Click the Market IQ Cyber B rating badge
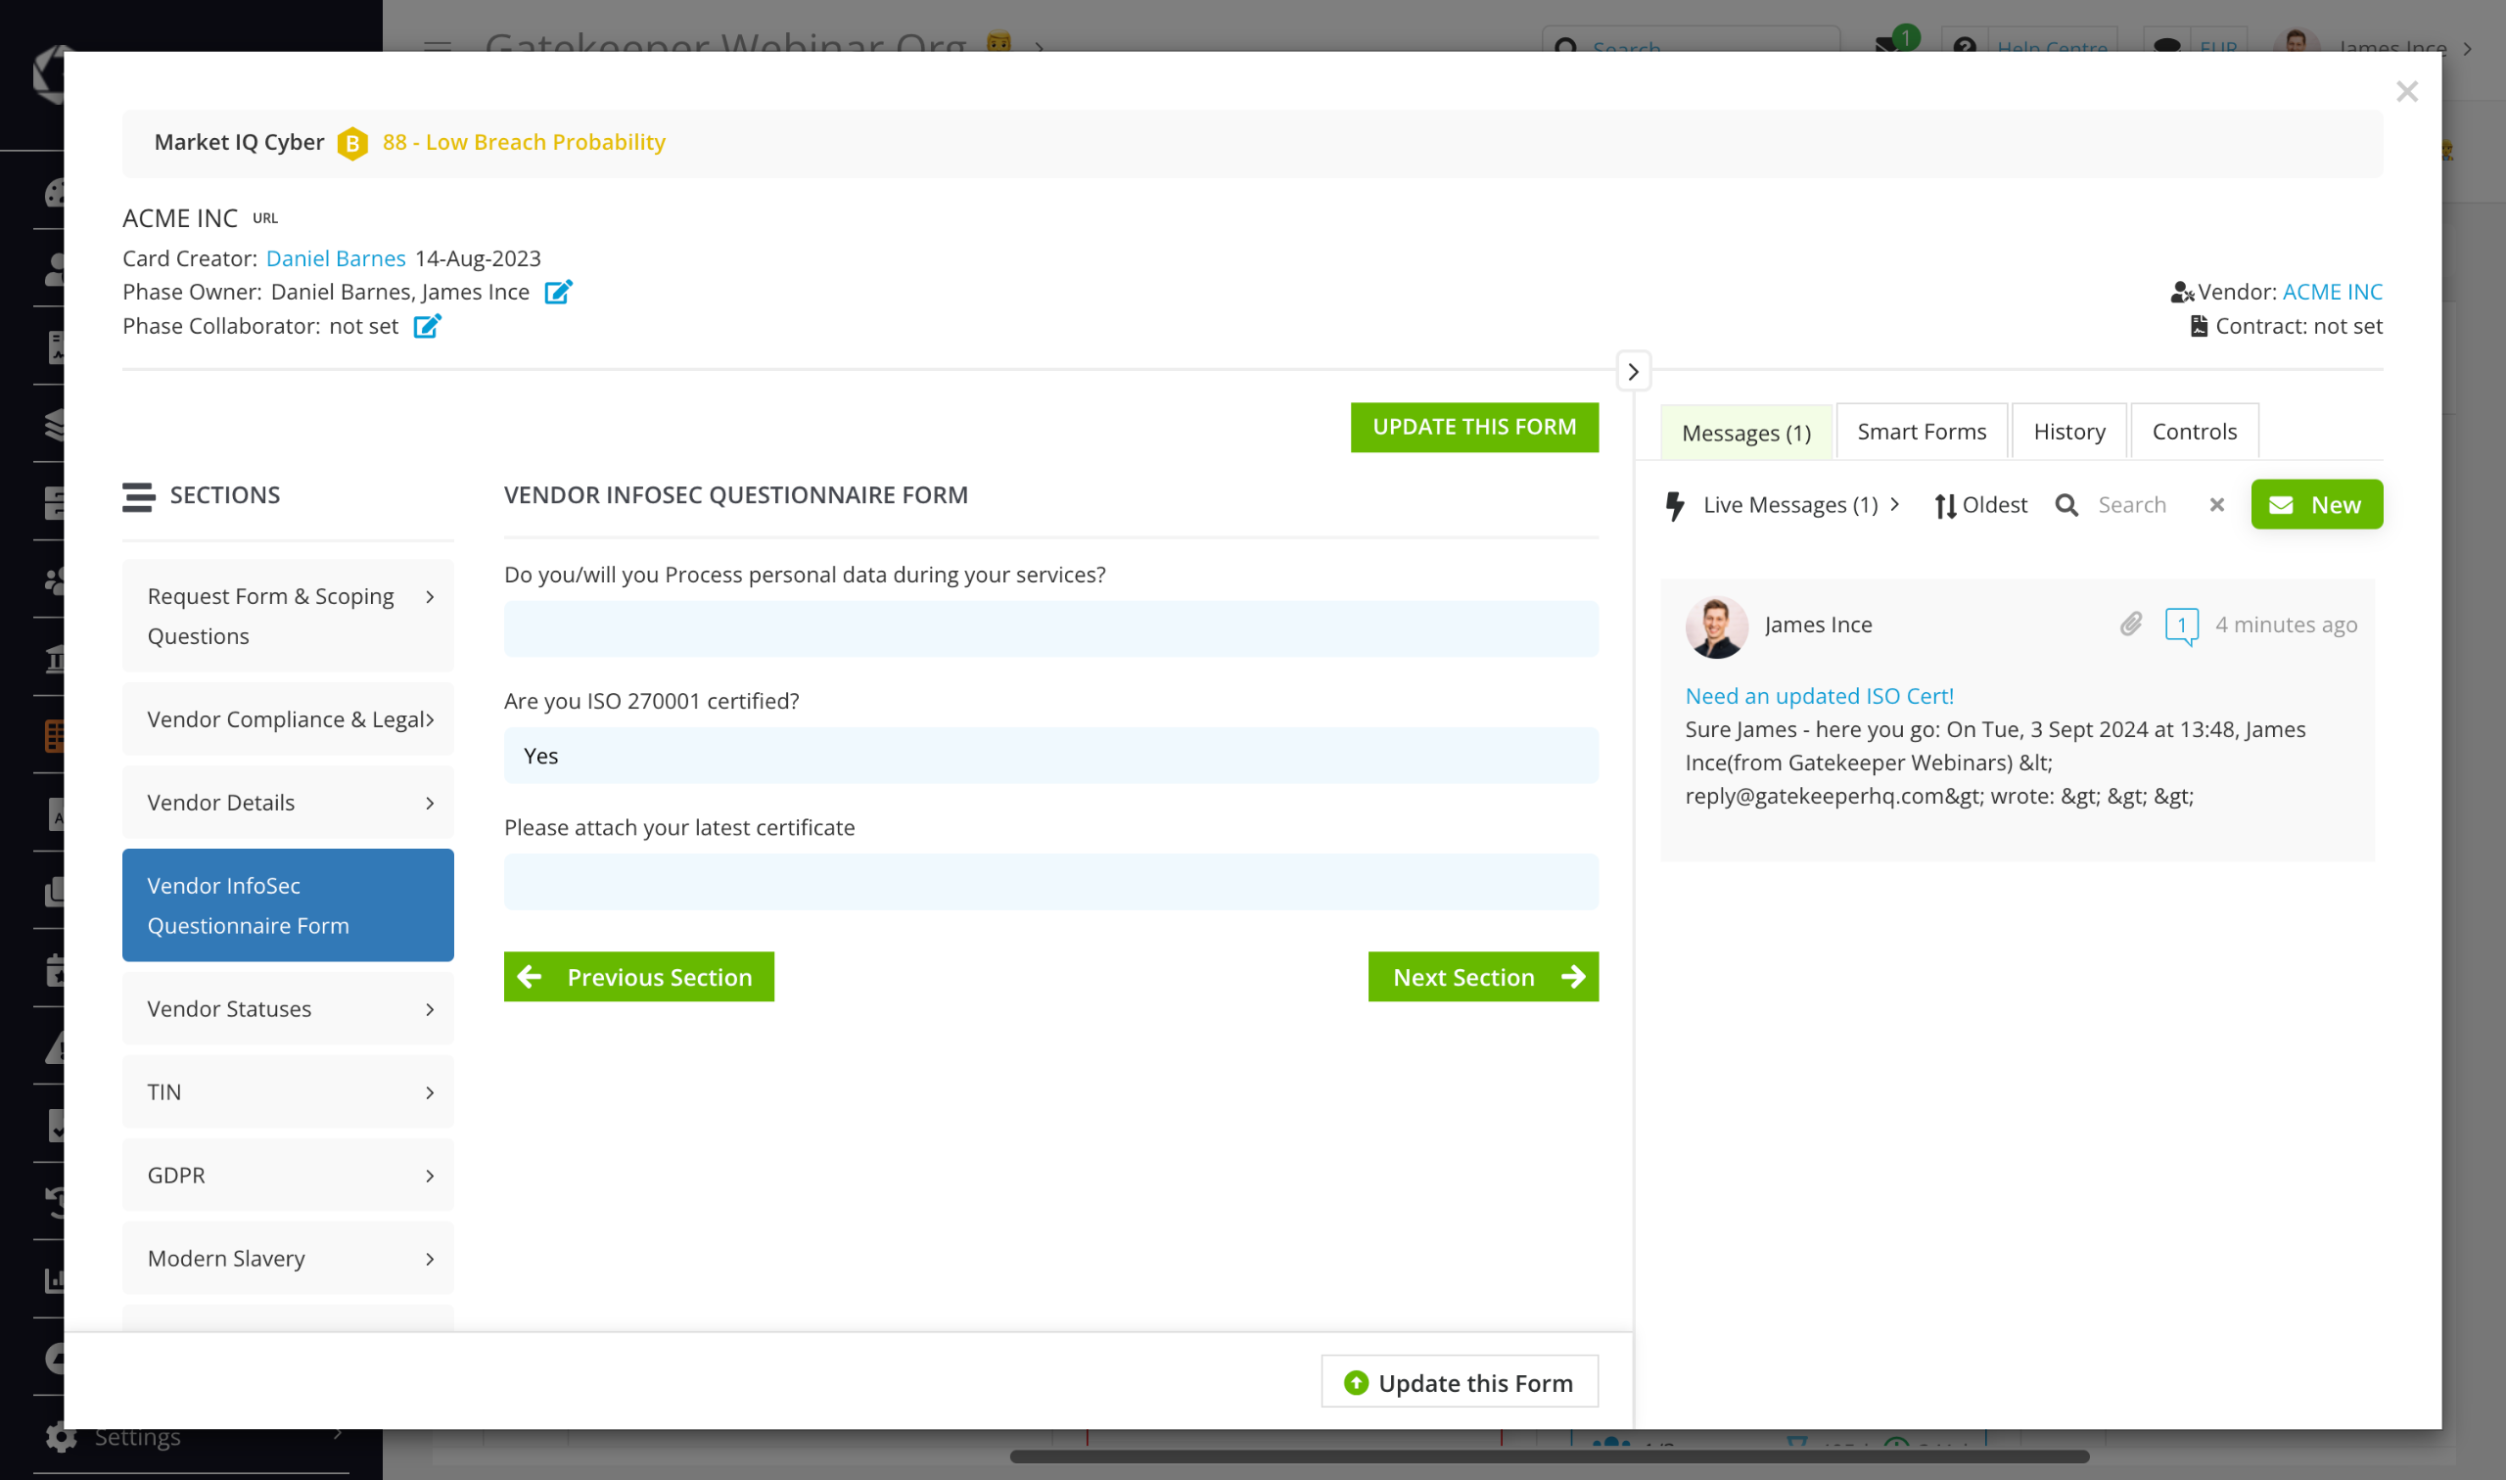2506x1480 pixels. click(x=352, y=144)
